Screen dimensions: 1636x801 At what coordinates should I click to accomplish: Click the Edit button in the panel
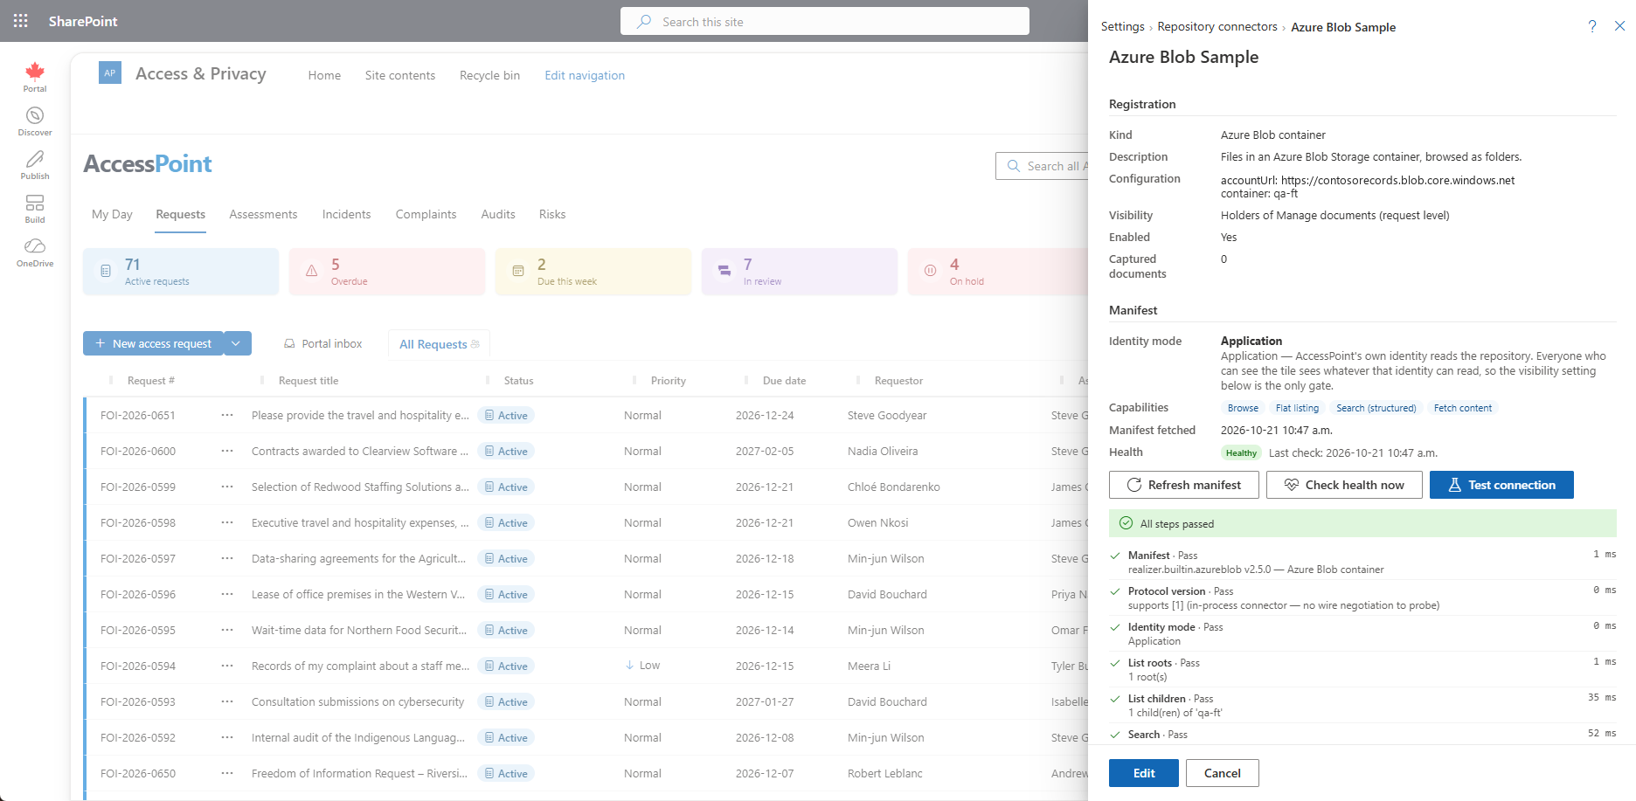tap(1144, 773)
